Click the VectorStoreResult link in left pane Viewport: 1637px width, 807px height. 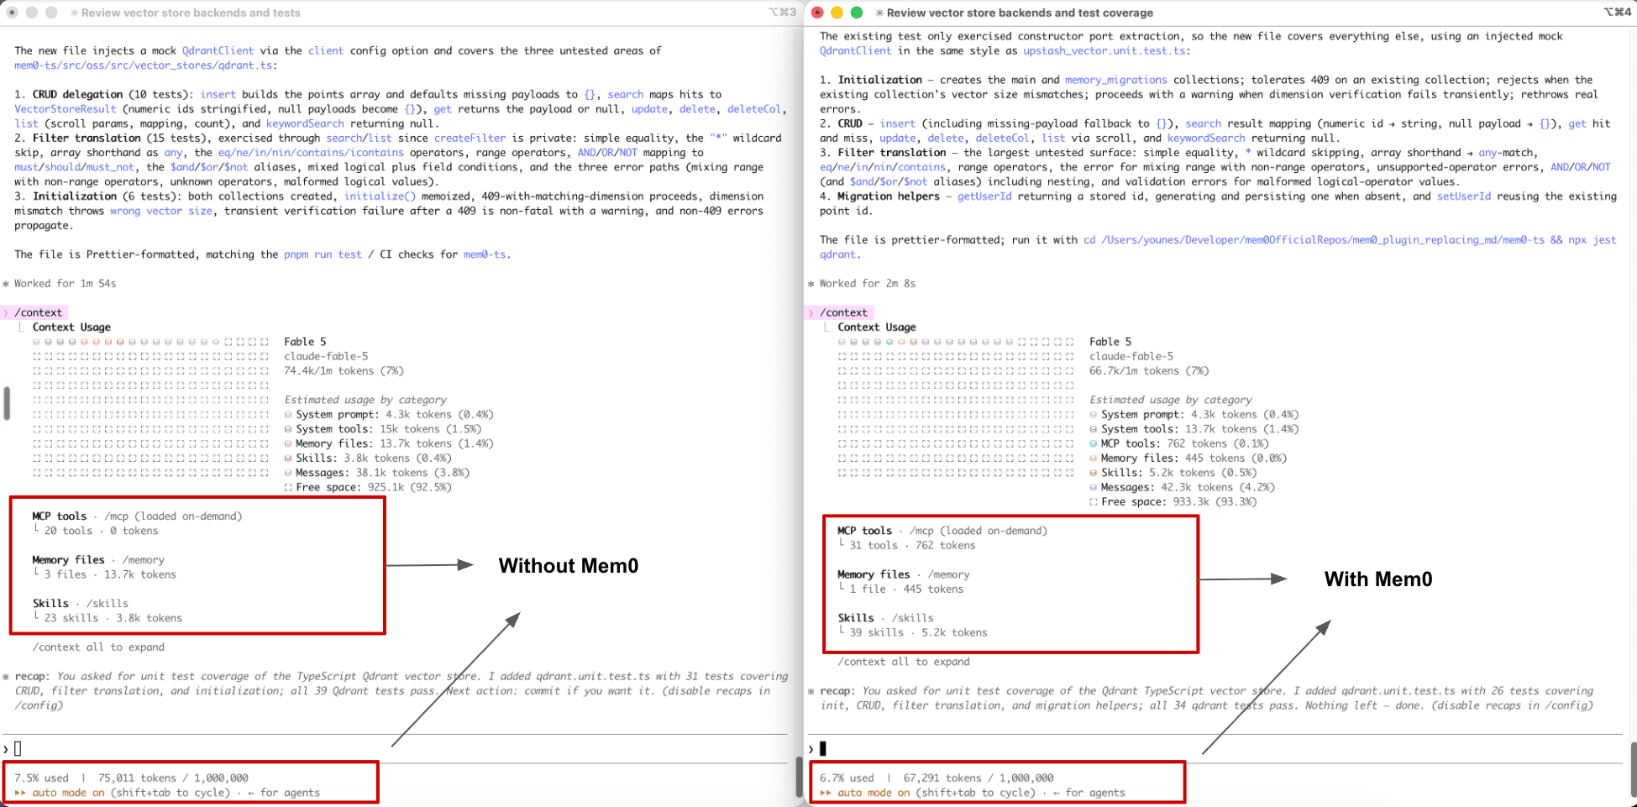pyautogui.click(x=66, y=109)
